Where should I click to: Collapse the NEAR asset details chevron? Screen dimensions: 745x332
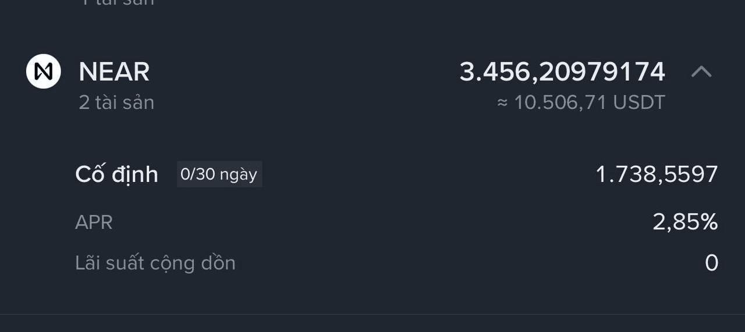pyautogui.click(x=701, y=72)
